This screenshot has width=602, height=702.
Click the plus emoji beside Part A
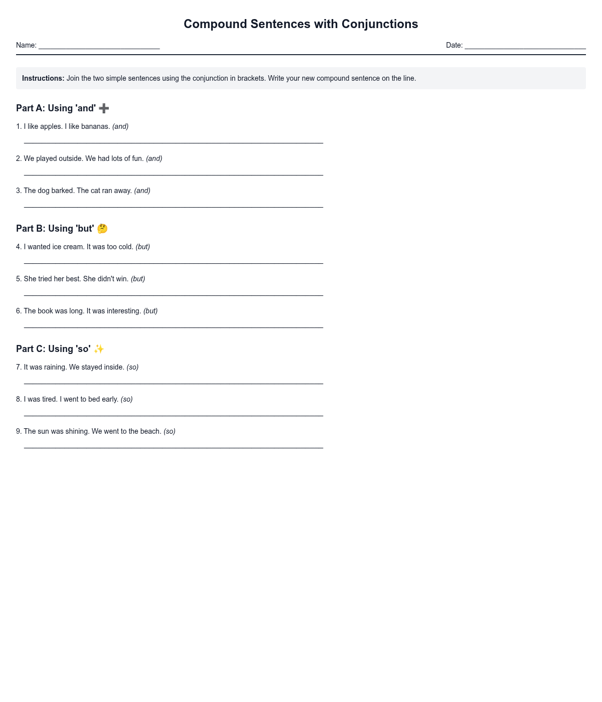point(104,108)
